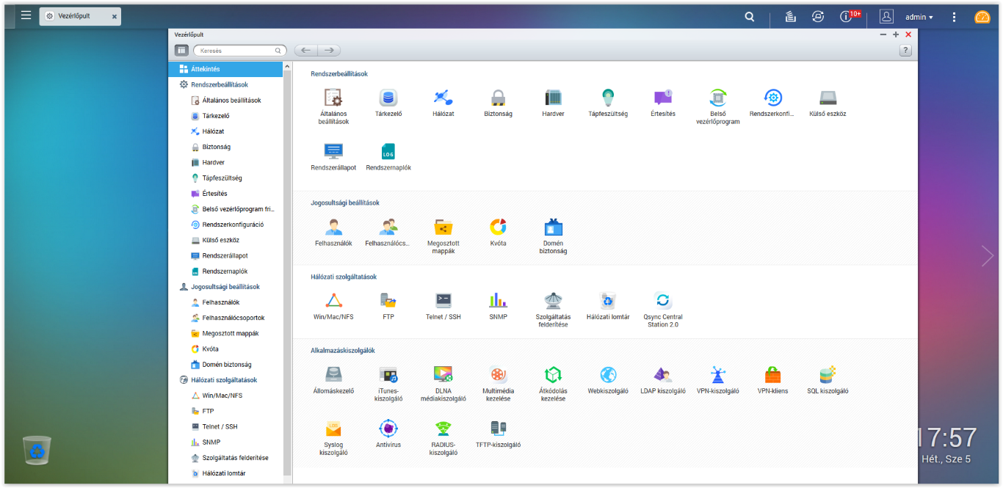
Task: Open the Telnet / SSH icon
Action: pos(443,300)
